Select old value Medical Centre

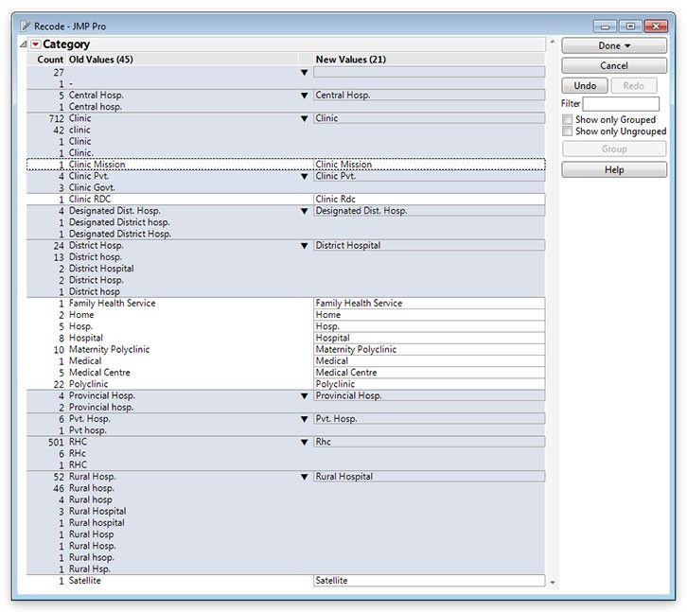[x=99, y=373]
